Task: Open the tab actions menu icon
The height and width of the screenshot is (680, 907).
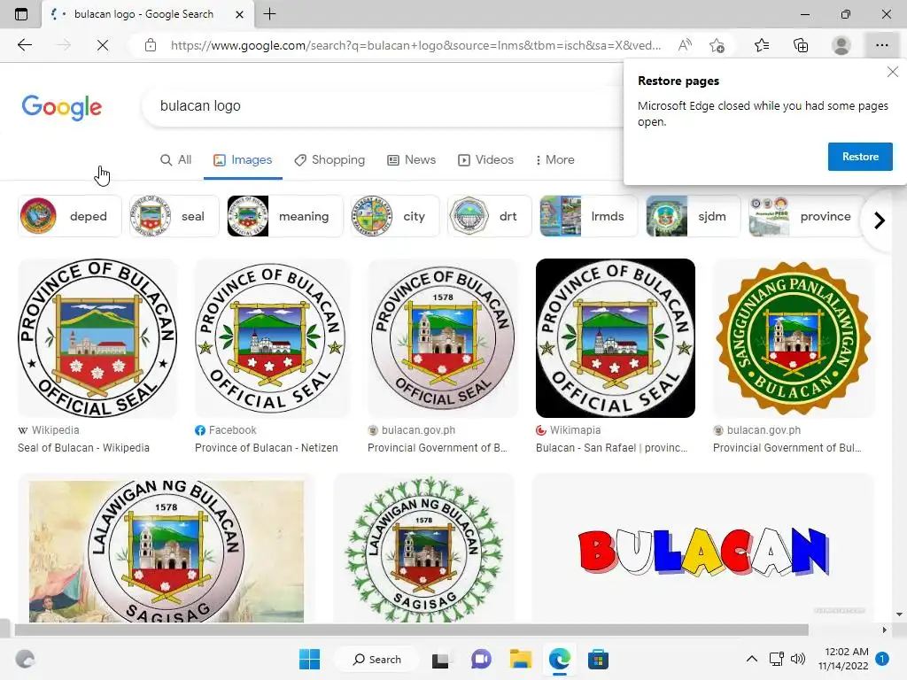Action: [21, 14]
